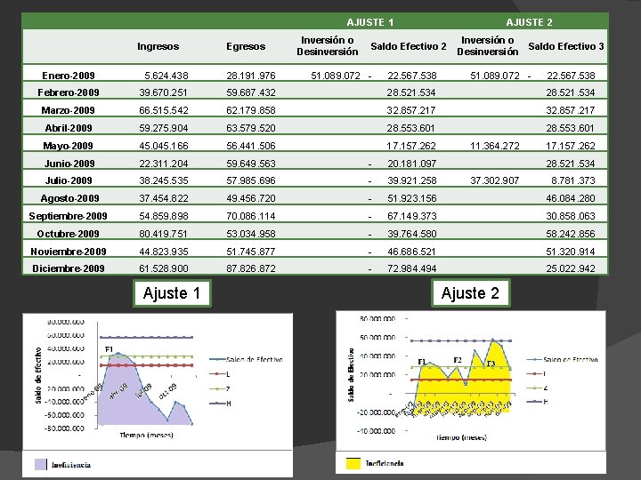Select the "Octubre-2009" row label
The image size is (641, 480).
click(68, 234)
